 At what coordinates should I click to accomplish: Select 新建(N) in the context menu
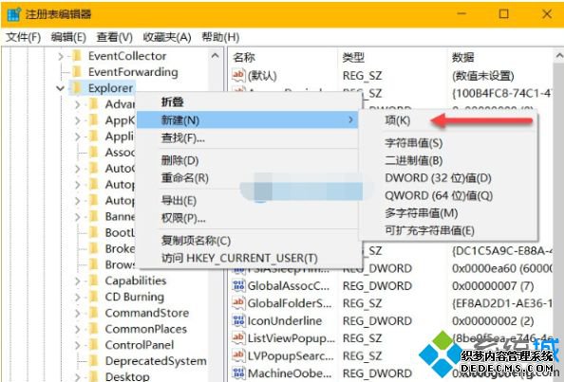(248, 120)
